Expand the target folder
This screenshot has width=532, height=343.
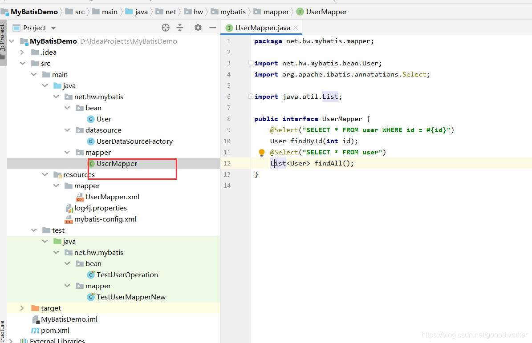22,308
